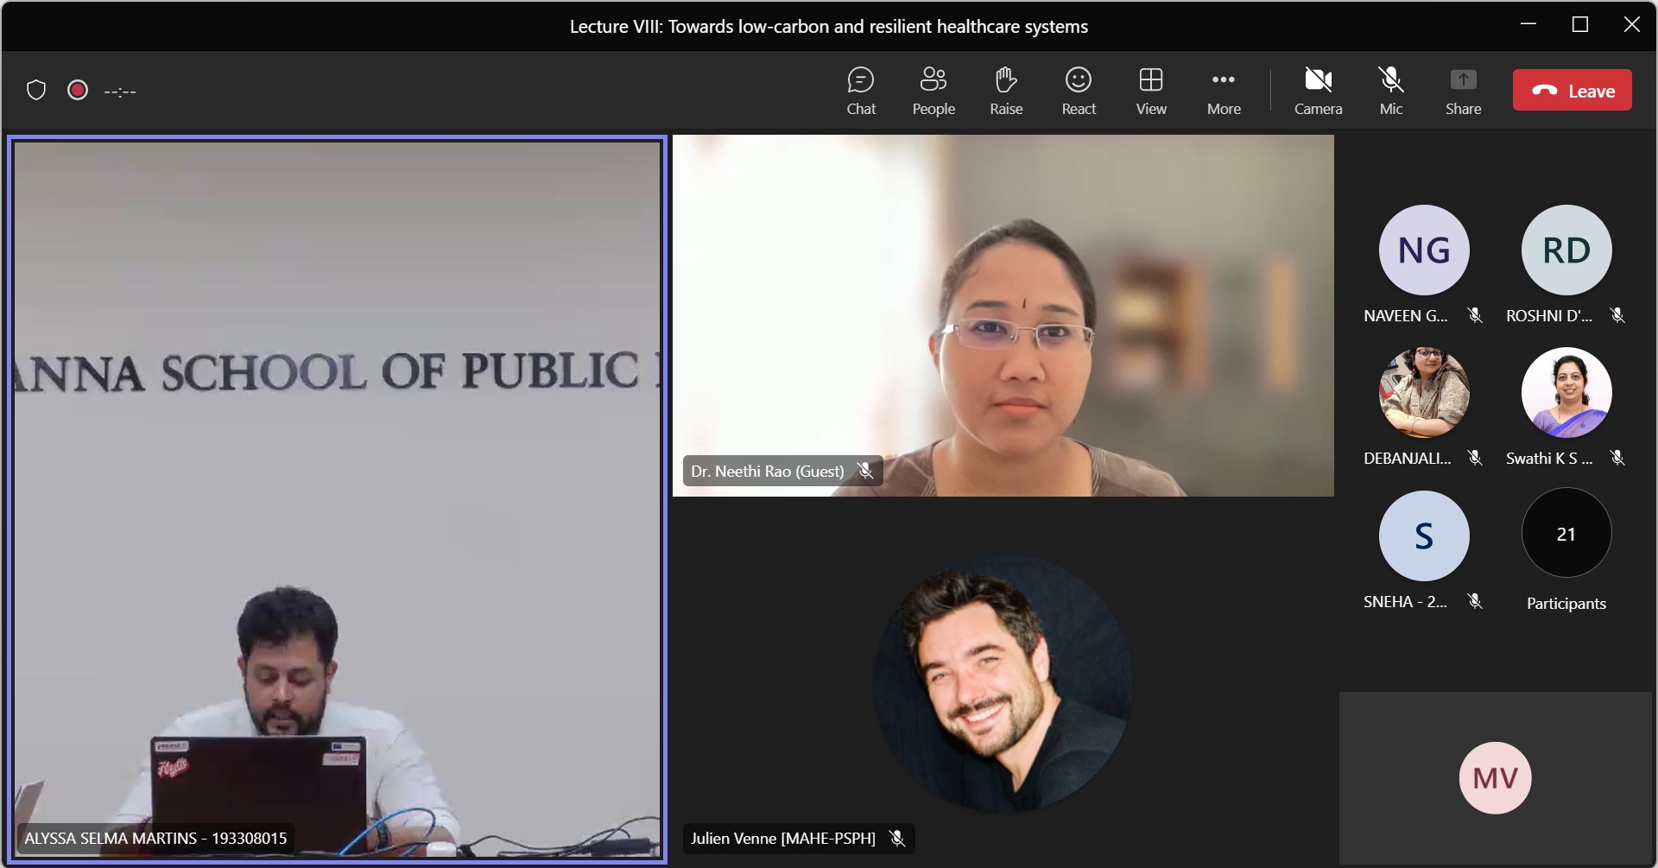Select the NG avatar for Naveen

point(1423,250)
